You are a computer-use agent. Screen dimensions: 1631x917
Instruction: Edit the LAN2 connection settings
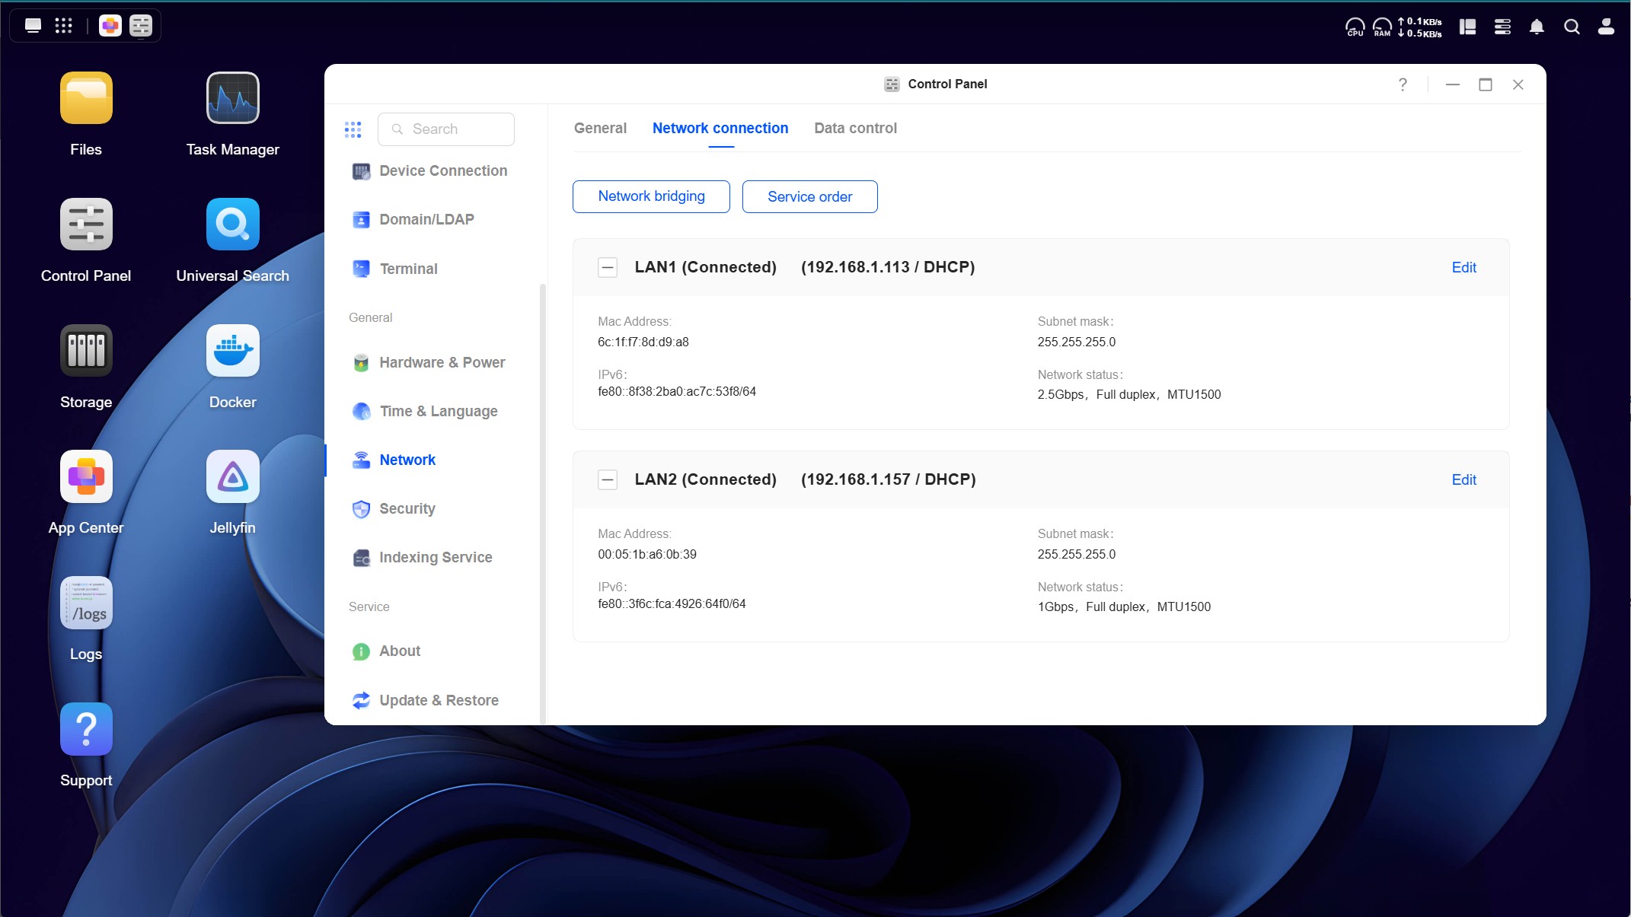click(x=1463, y=479)
